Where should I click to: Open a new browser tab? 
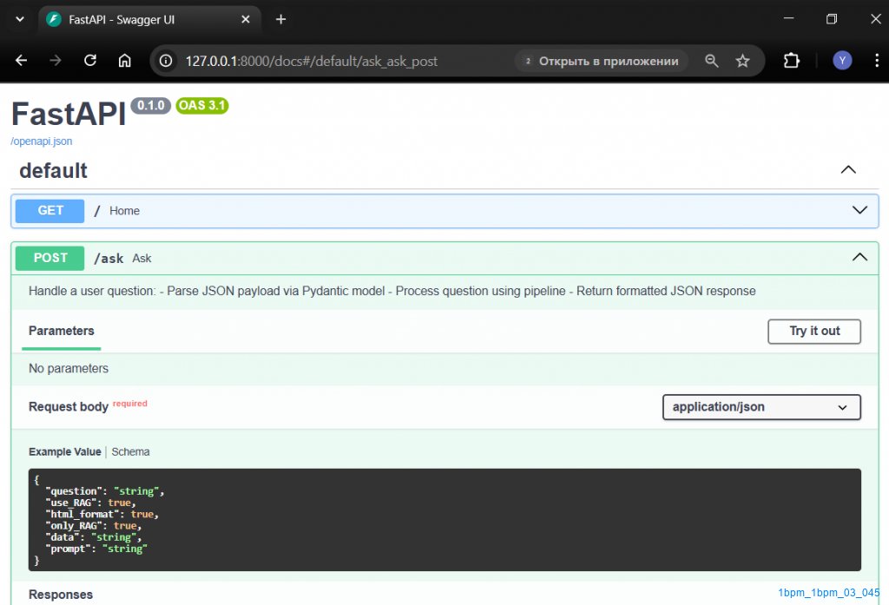[280, 19]
